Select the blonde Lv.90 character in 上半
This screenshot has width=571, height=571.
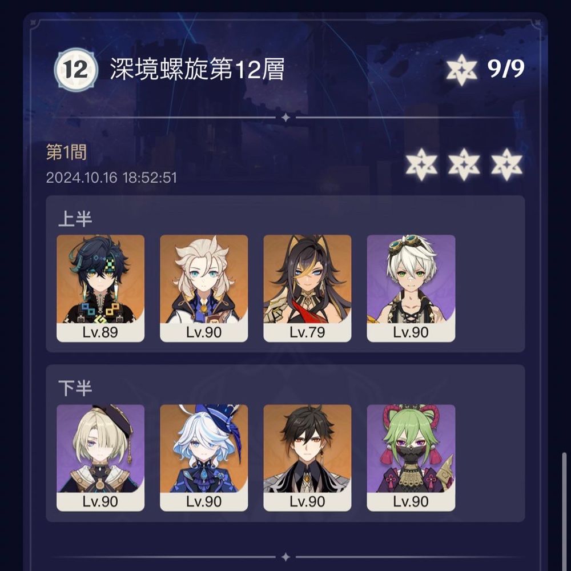[204, 288]
